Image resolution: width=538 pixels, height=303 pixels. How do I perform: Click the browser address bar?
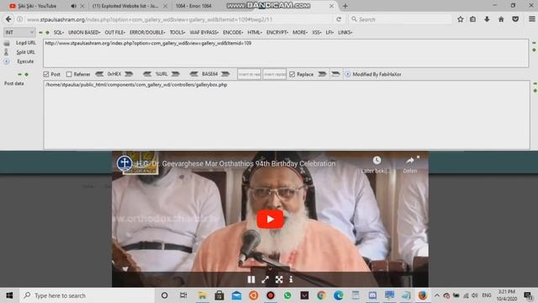(x=178, y=19)
